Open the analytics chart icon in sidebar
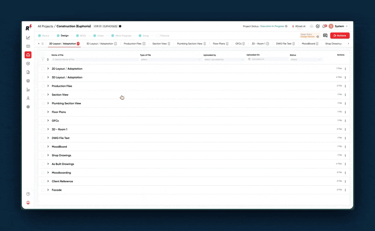375x231 pixels. tap(28, 38)
